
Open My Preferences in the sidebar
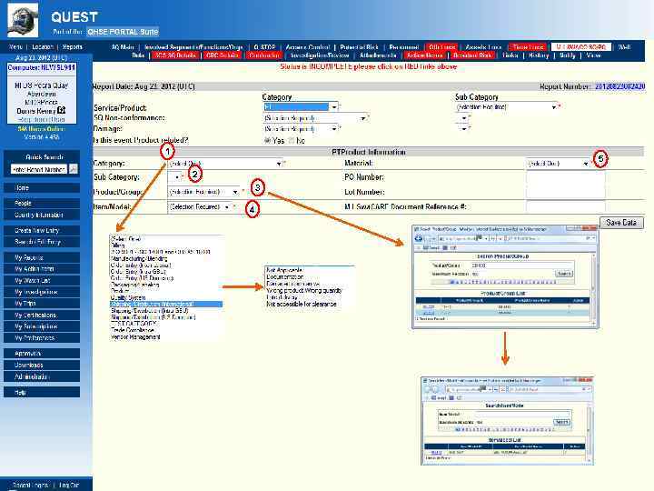pyautogui.click(x=42, y=337)
